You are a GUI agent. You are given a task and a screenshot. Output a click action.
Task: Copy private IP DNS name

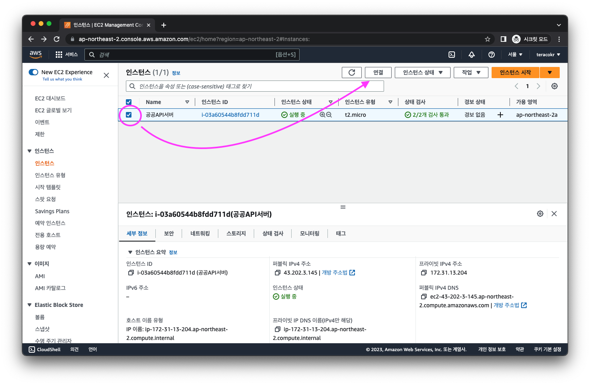[277, 329]
